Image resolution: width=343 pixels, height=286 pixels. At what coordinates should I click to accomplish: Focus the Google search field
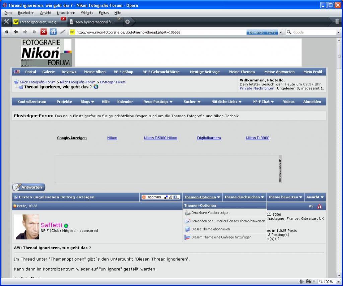314,32
